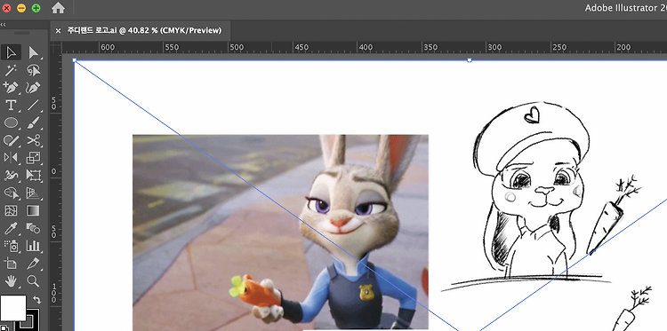667x331 pixels.
Task: Select the Gradient tool
Action: point(33,210)
